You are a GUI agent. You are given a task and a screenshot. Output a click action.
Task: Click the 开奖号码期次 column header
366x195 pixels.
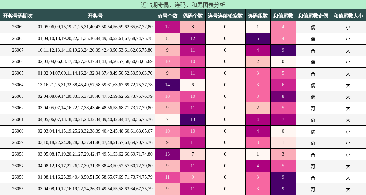coord(18,15)
